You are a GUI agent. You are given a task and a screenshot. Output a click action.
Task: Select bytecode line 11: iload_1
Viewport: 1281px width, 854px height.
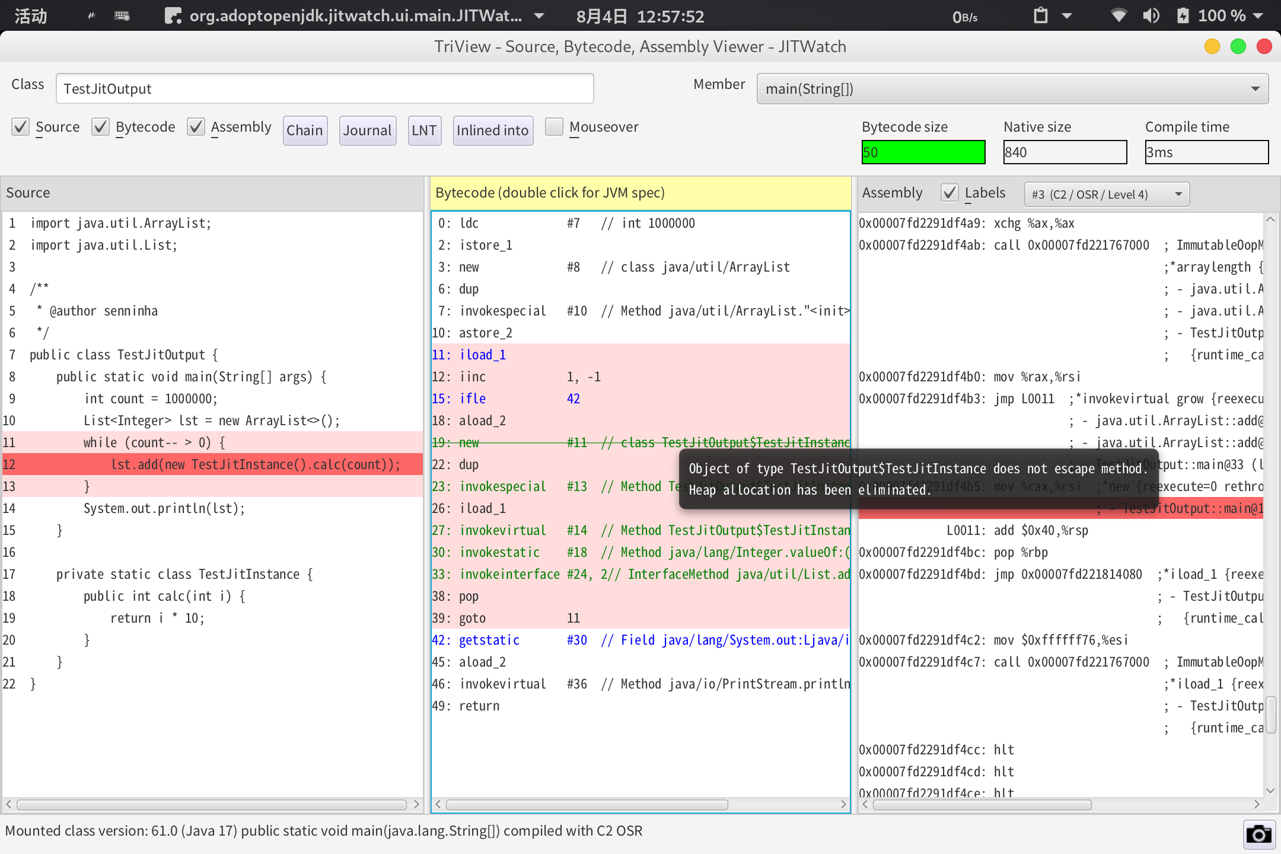[x=640, y=355]
